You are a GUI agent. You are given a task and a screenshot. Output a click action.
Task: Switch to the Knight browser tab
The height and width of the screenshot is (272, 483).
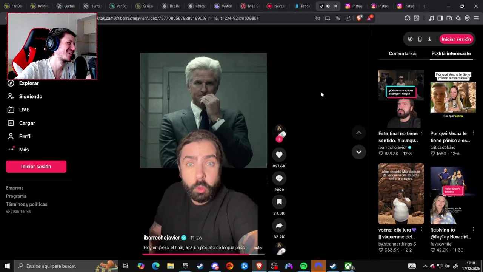click(40, 6)
